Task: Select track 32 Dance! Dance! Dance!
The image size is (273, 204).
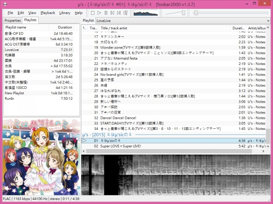Action: [174, 118]
